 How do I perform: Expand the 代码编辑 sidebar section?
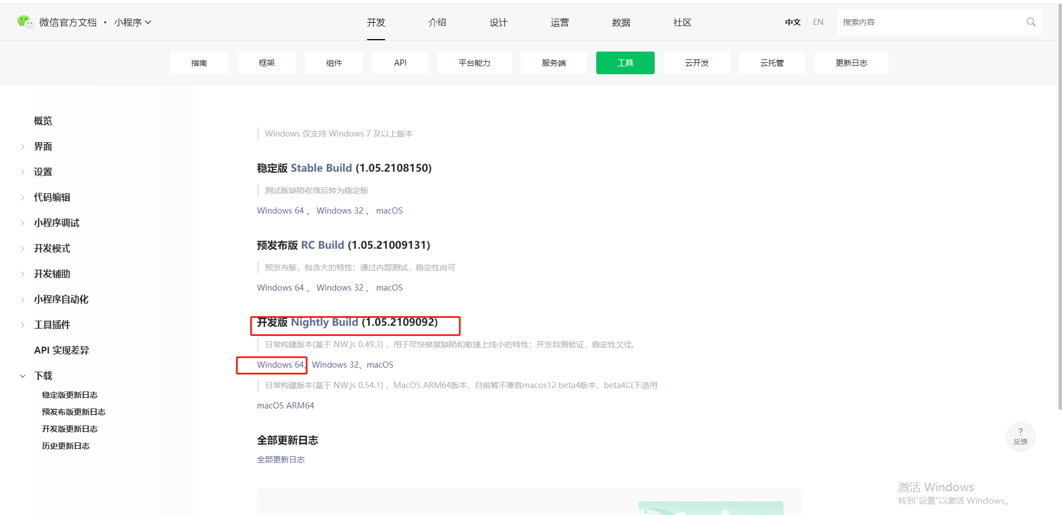click(23, 197)
